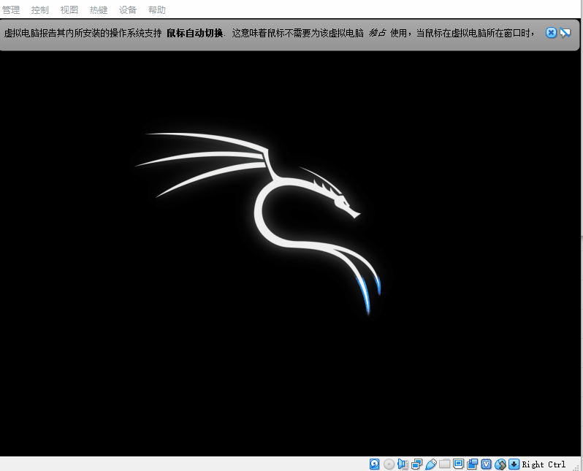Open the 帮助 menu
This screenshot has width=583, height=471.
pos(156,10)
